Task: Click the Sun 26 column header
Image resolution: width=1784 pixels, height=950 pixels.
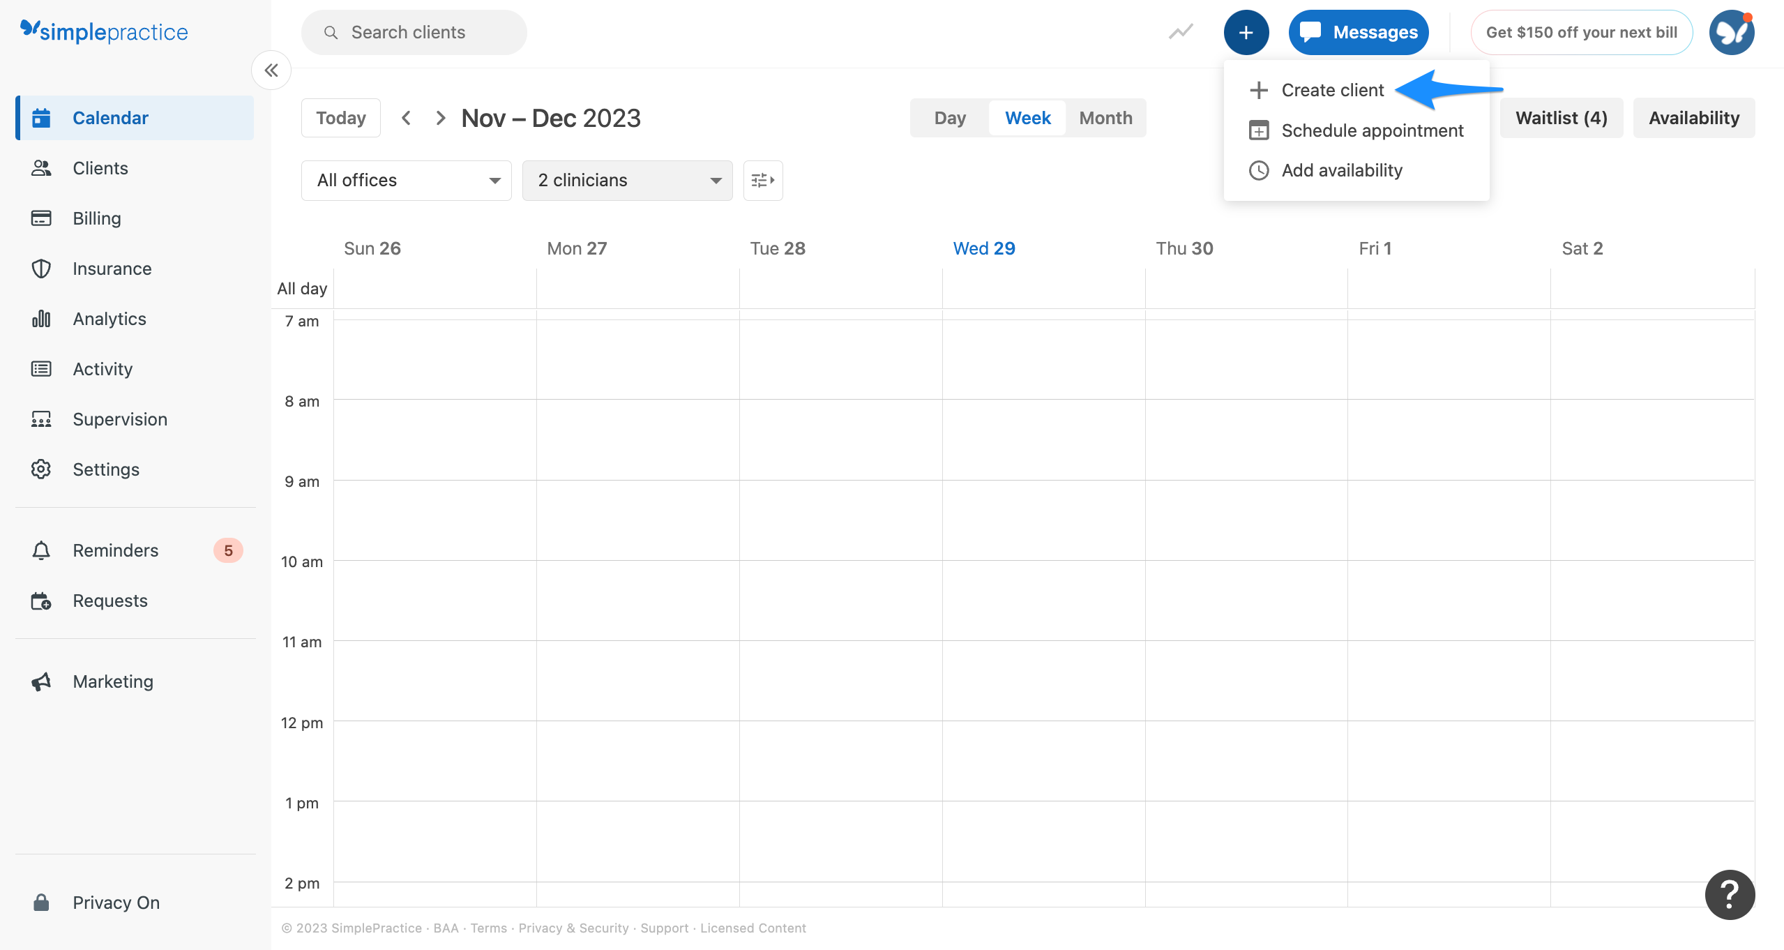Action: pyautogui.click(x=372, y=248)
